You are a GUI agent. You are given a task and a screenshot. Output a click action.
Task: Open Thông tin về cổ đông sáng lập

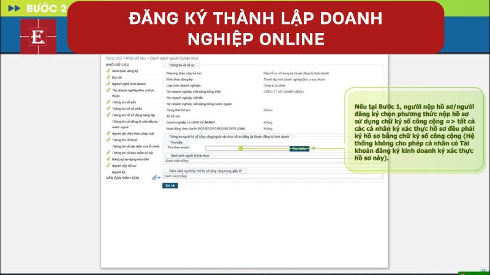coord(134,115)
